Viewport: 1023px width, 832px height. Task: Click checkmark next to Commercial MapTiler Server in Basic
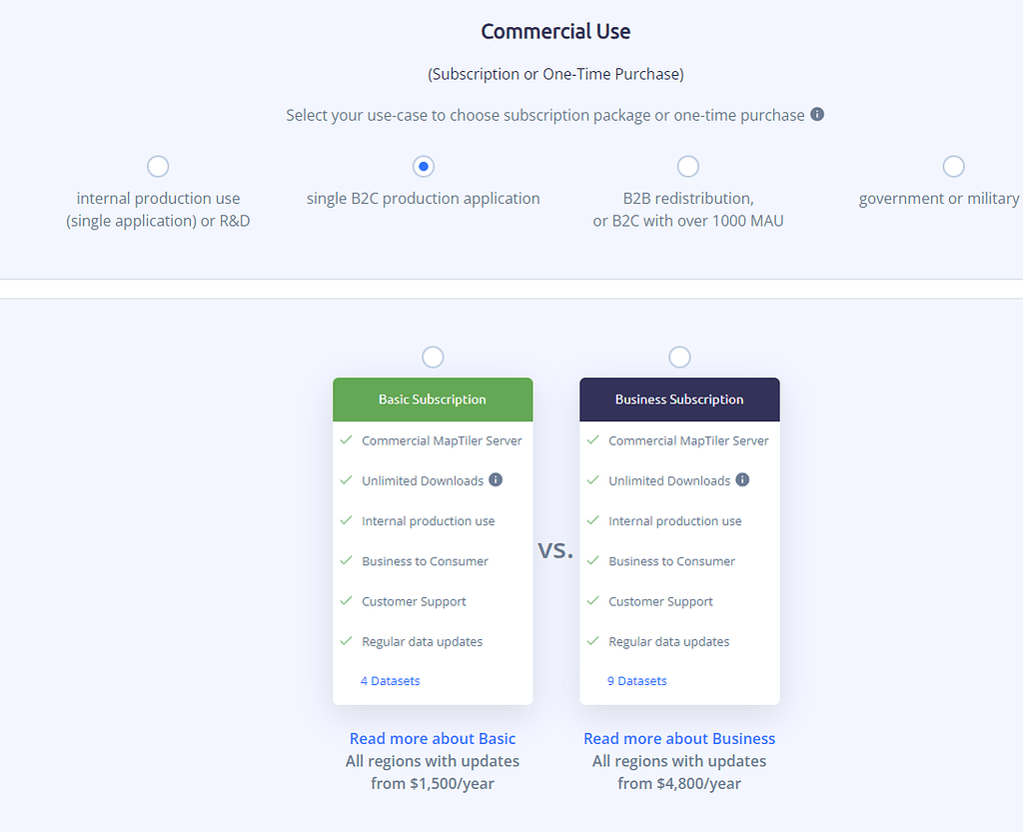[x=346, y=439]
